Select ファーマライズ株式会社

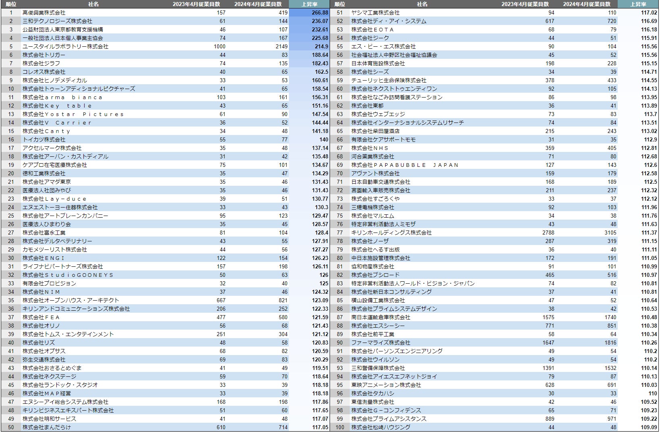click(x=381, y=343)
